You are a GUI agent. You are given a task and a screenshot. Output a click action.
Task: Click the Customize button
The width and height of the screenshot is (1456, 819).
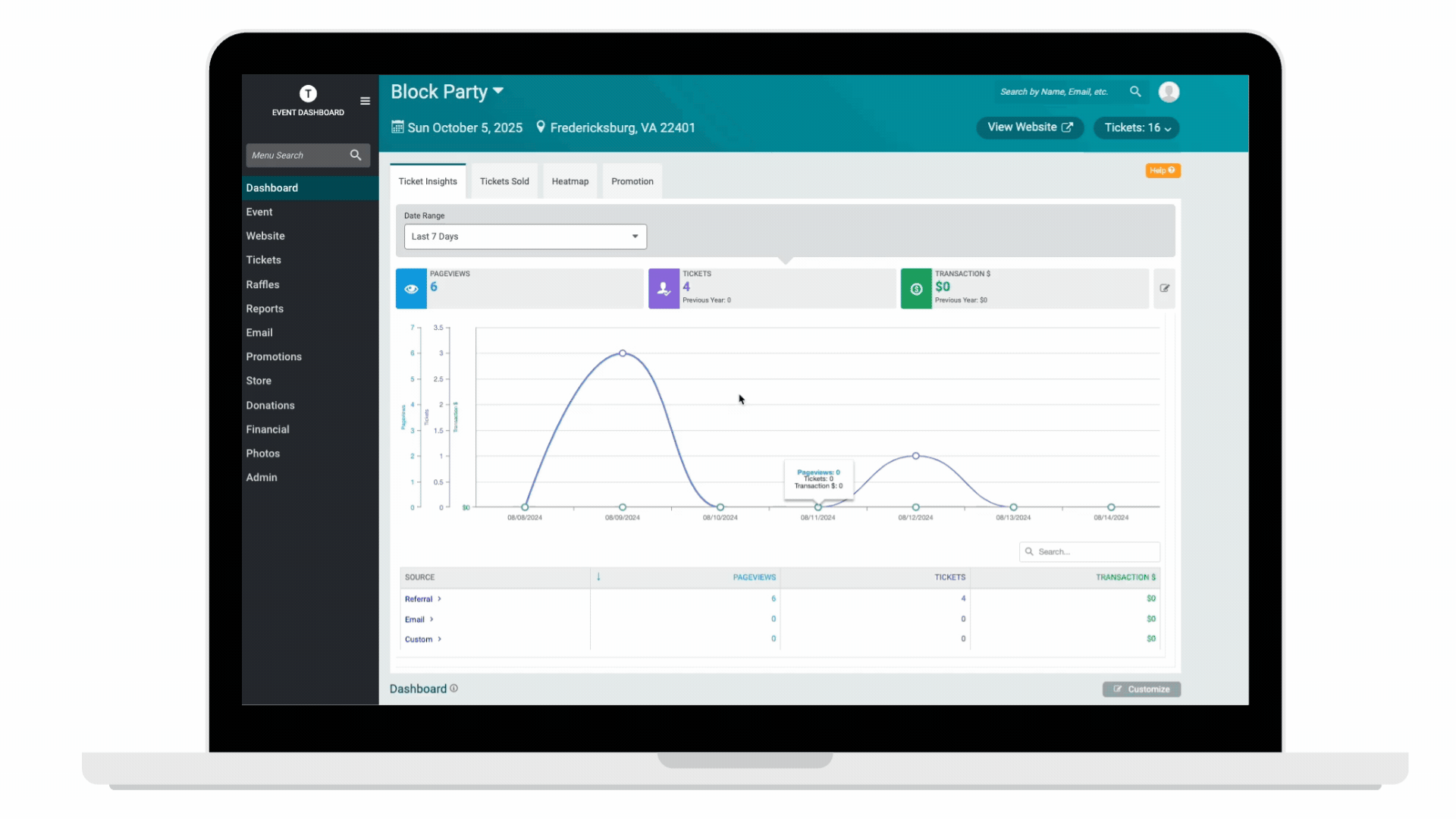[1141, 689]
